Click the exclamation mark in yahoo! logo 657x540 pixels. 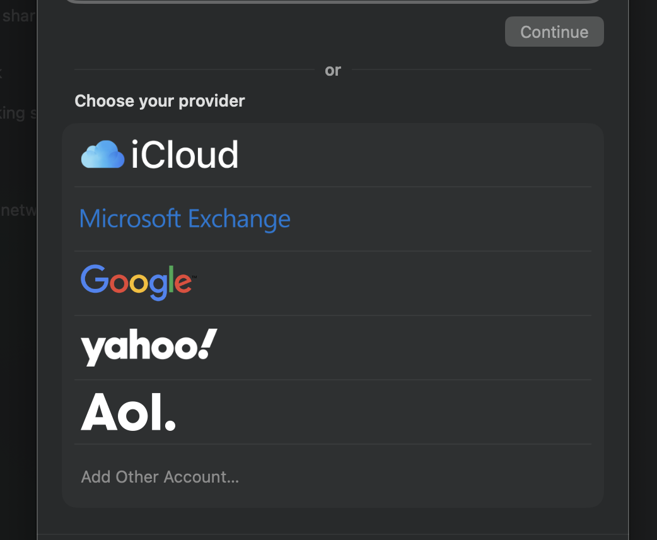[207, 344]
